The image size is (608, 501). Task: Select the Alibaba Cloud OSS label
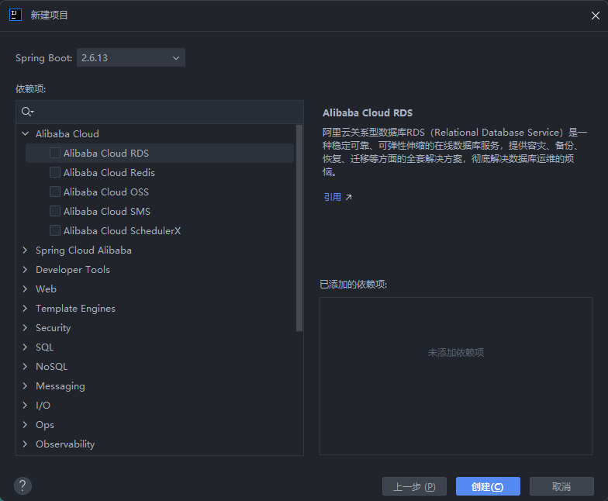(x=105, y=192)
